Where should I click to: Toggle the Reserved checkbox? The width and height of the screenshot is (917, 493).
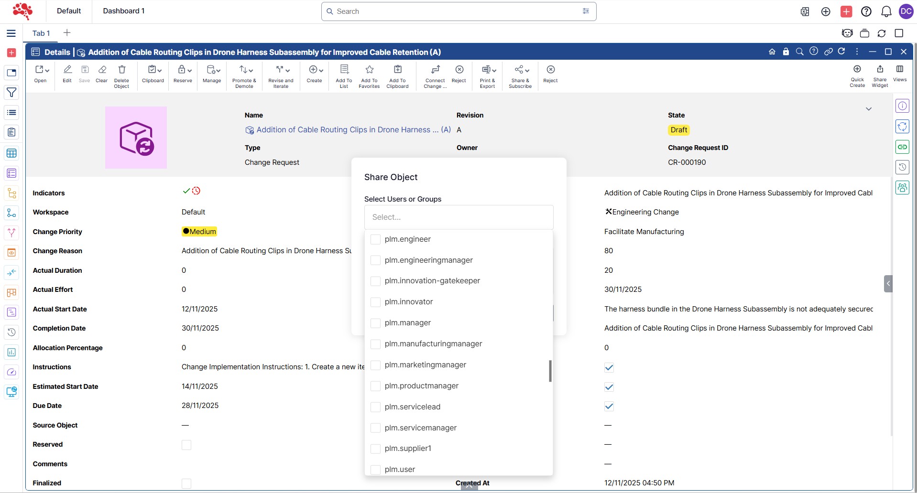coord(186,445)
